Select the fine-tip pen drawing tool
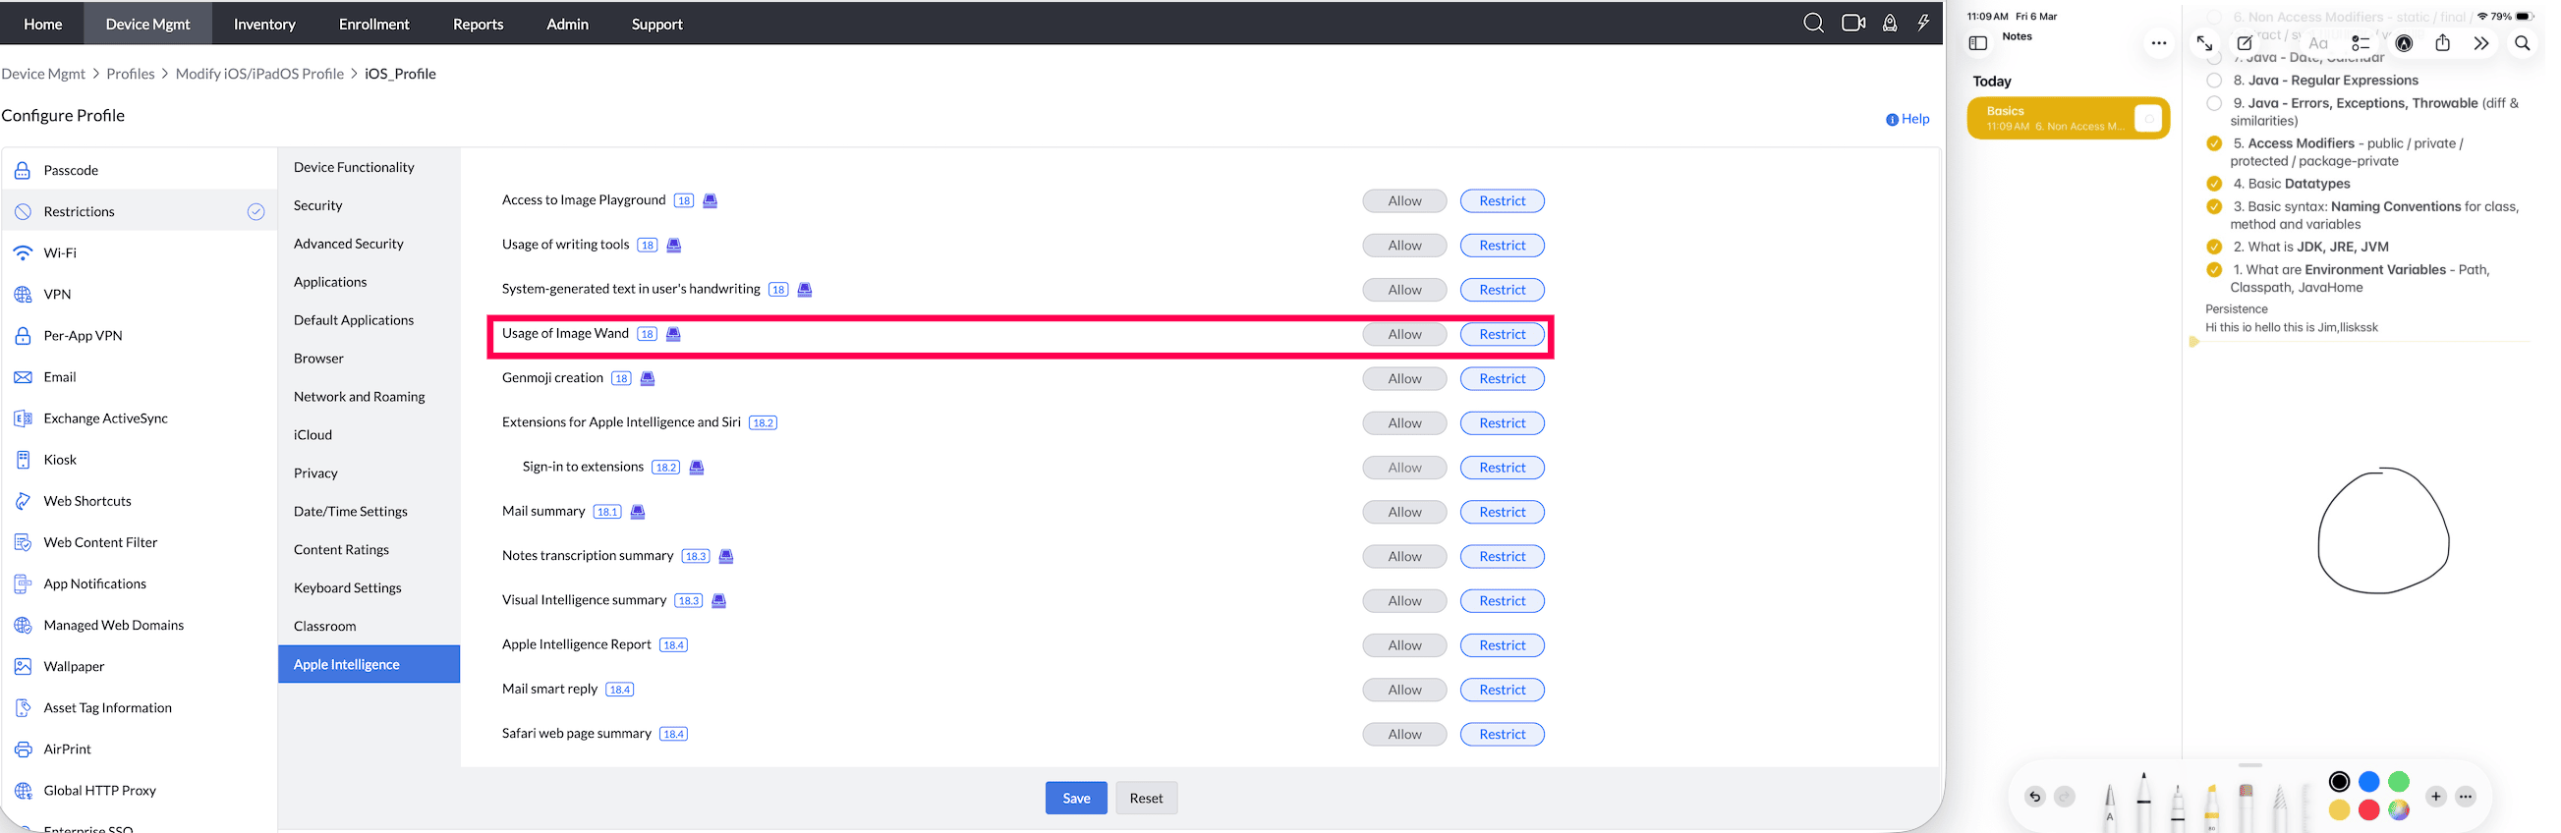 pyautogui.click(x=2178, y=807)
